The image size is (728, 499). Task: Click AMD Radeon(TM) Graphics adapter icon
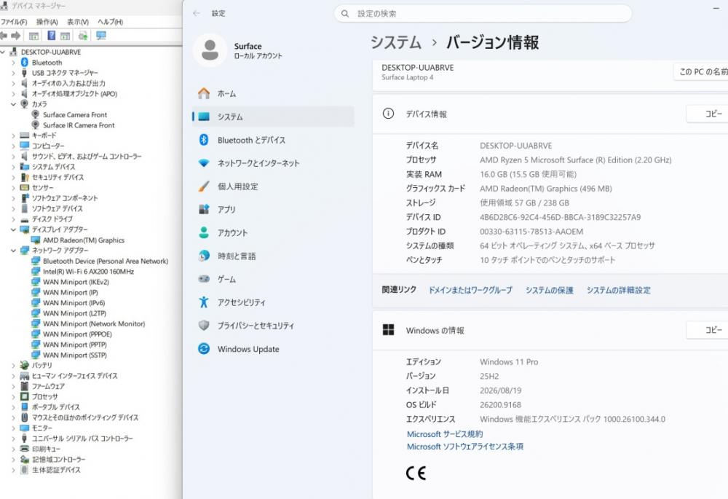pyautogui.click(x=35, y=240)
